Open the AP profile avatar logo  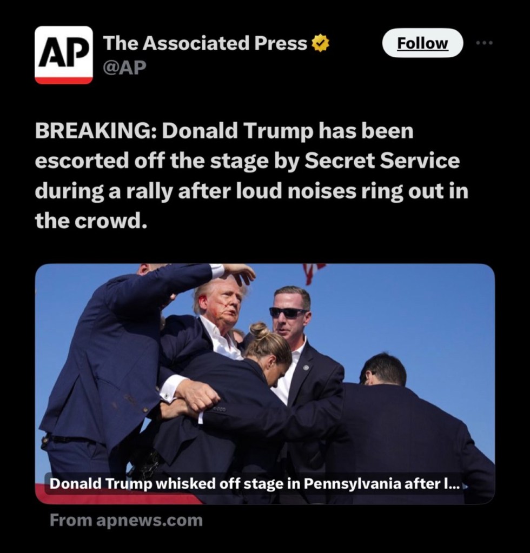tap(63, 55)
